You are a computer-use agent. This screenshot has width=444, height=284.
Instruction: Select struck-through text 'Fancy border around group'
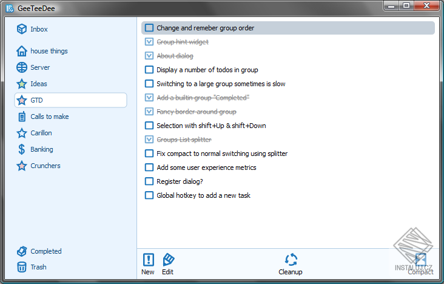pyautogui.click(x=197, y=112)
